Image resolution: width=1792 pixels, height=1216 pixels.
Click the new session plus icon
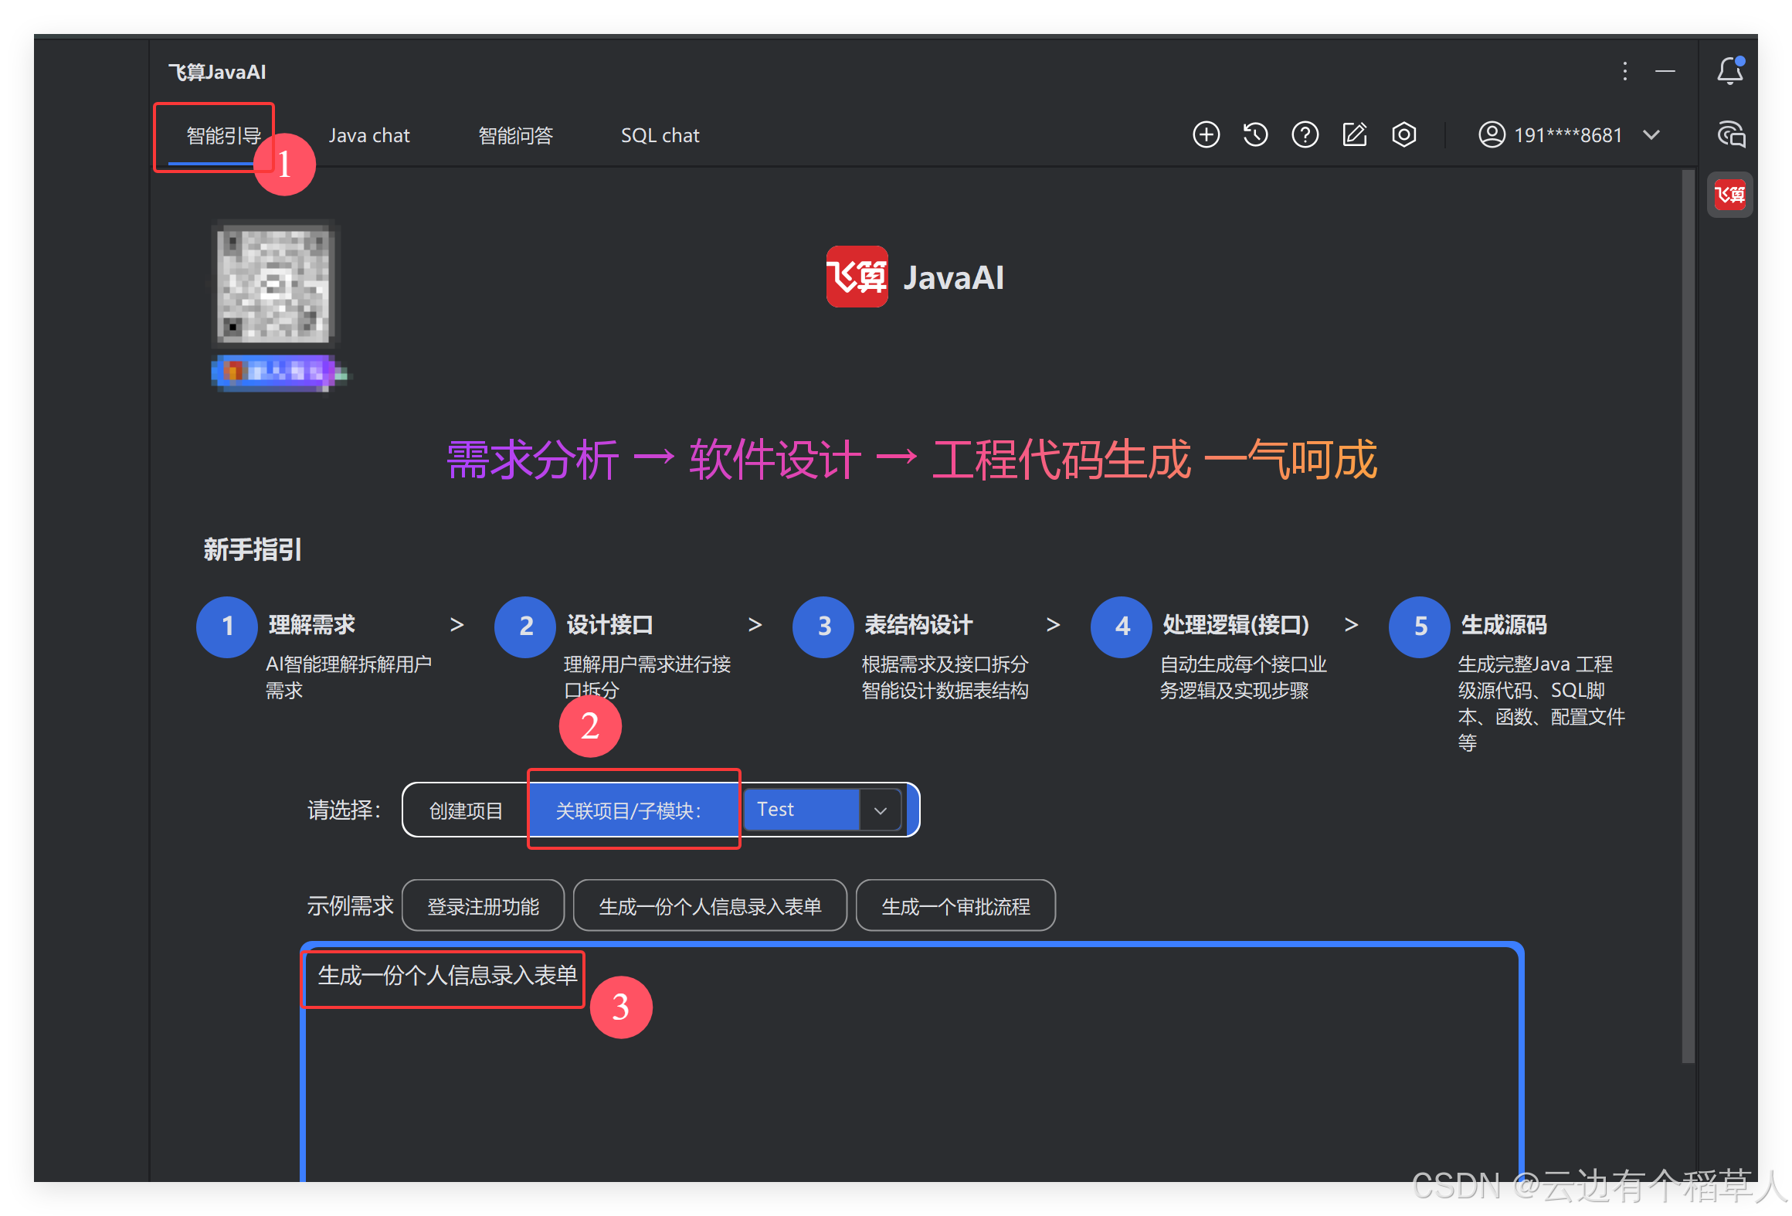pos(1206,134)
